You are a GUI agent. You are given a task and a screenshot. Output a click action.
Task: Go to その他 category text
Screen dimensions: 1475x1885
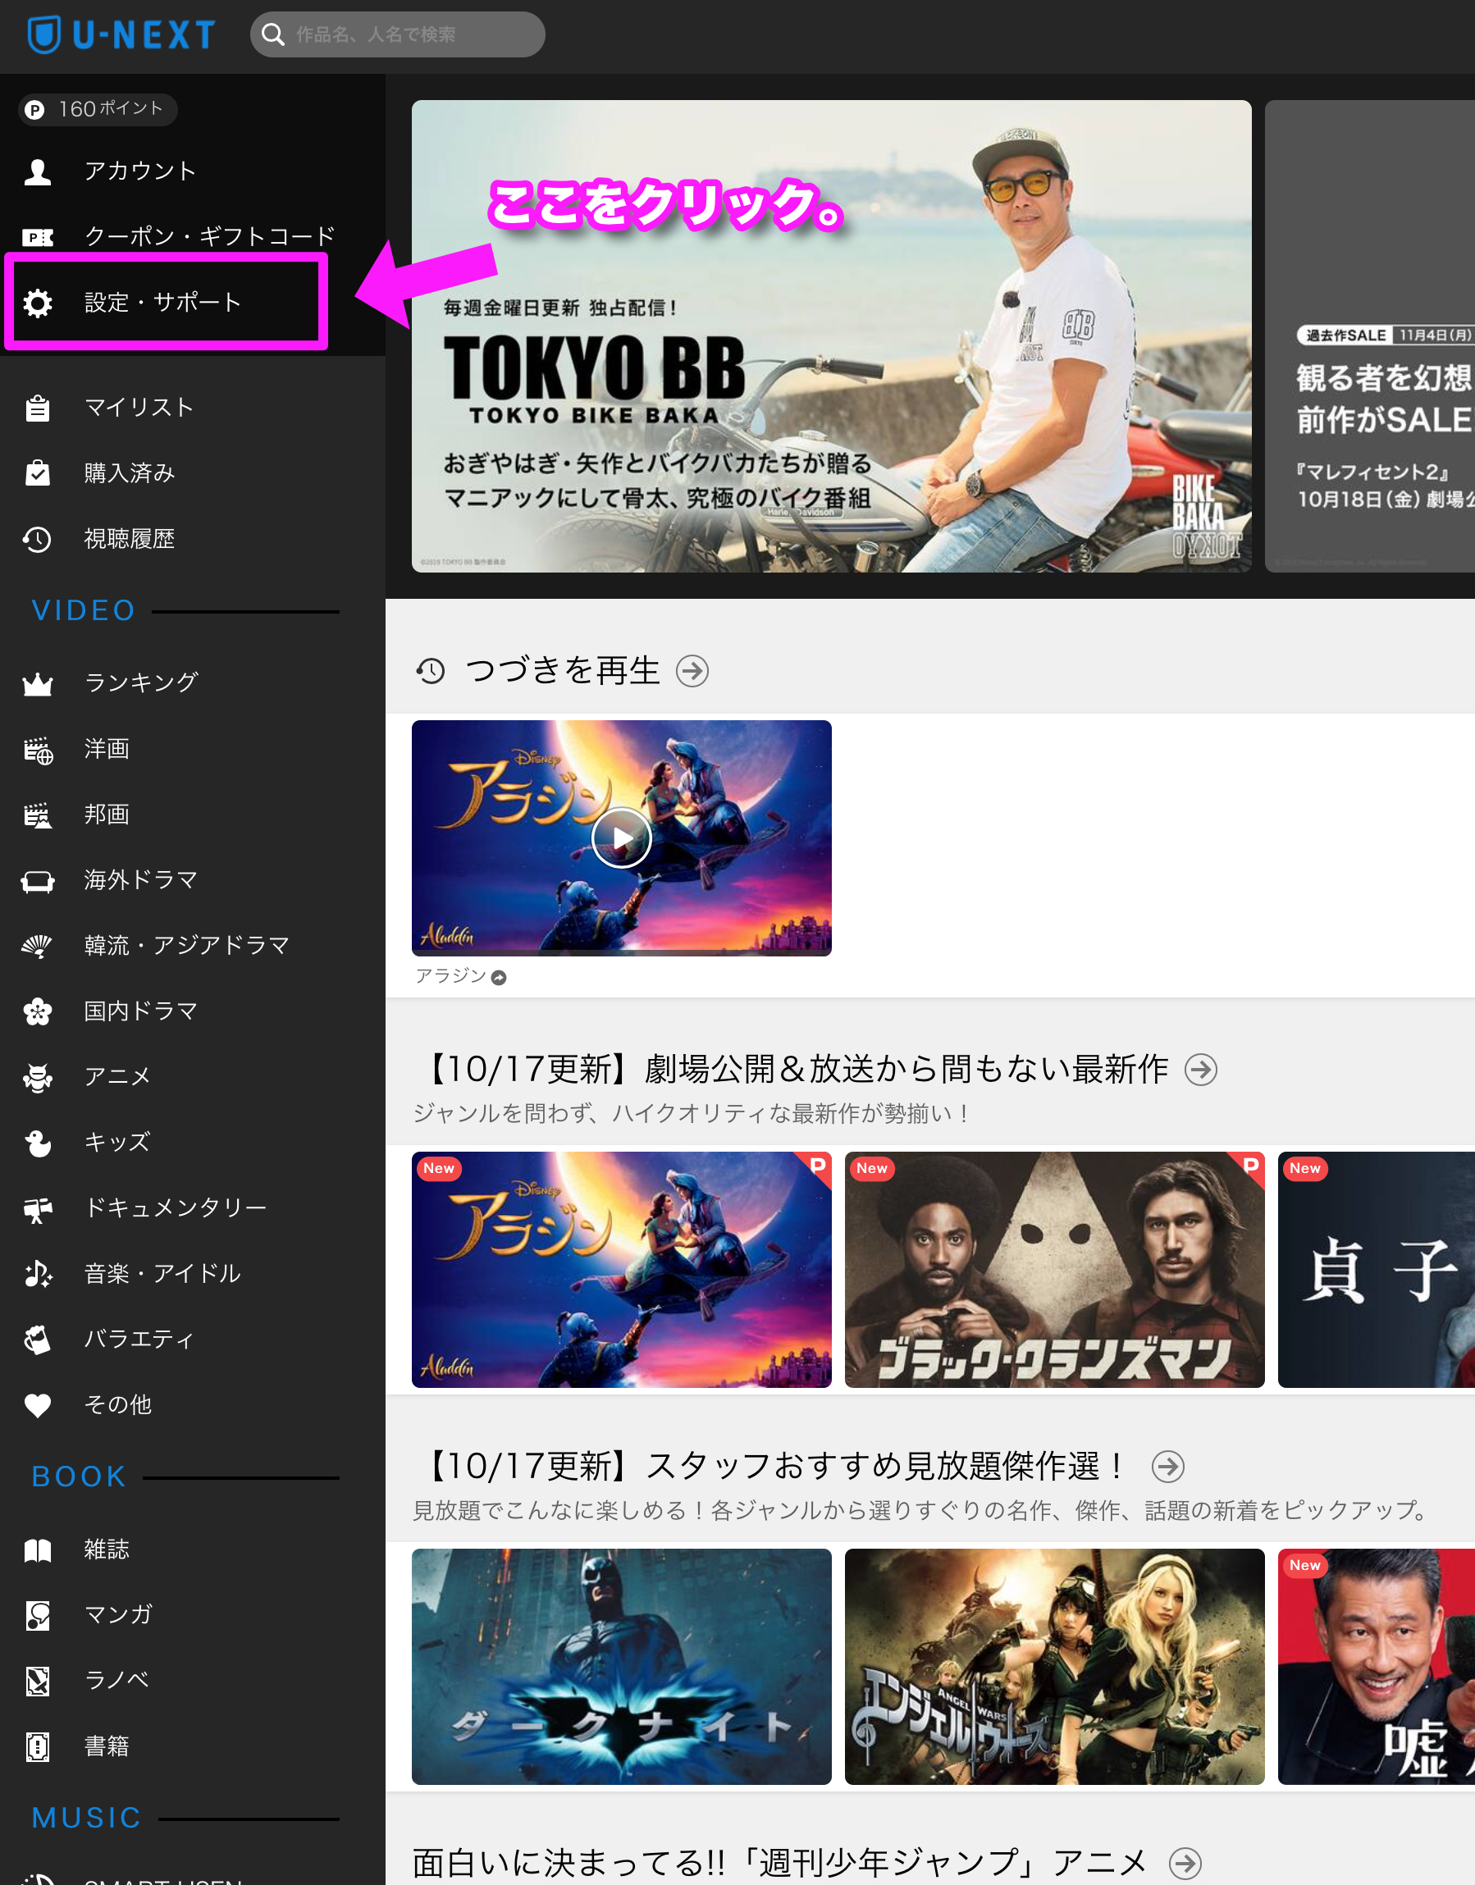coord(117,1405)
